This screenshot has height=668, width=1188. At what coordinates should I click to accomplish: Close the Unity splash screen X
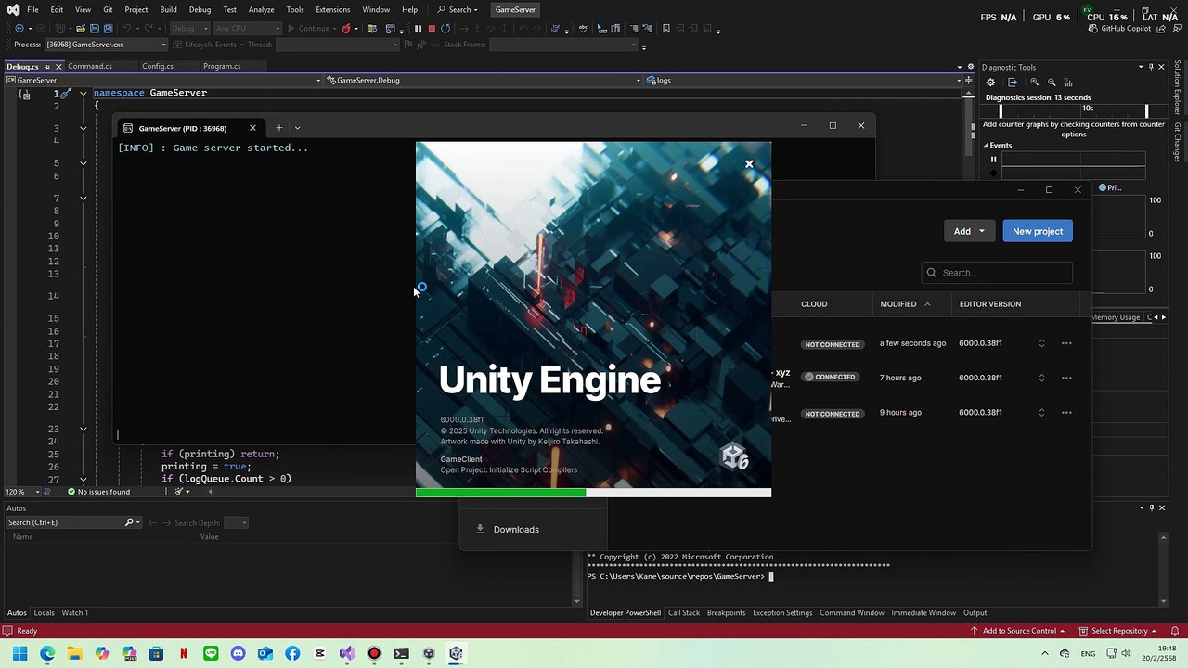coord(749,164)
